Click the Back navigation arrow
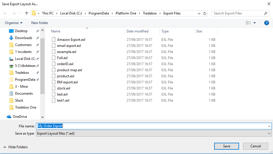This screenshot has height=154, width=273. (x=5, y=13)
